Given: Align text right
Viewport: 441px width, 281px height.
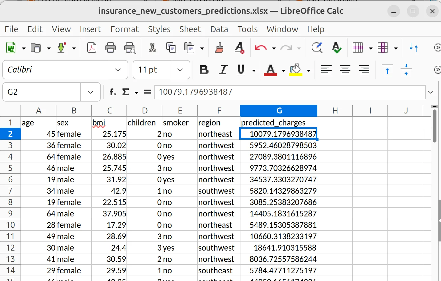Looking at the screenshot, I should click(x=364, y=70).
